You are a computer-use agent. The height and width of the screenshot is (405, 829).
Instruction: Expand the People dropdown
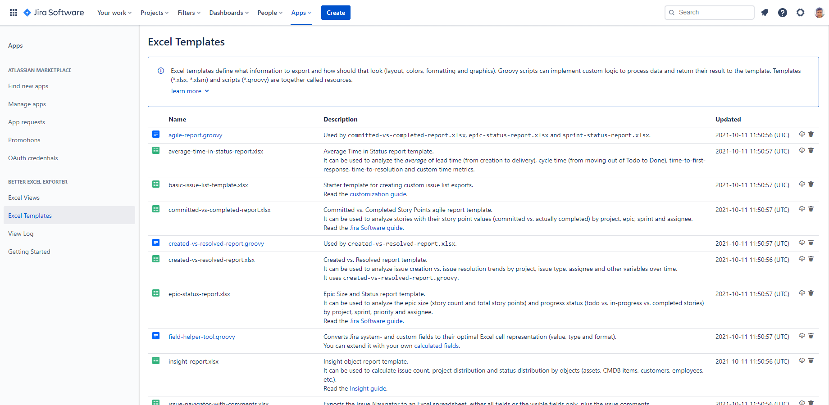click(x=270, y=13)
